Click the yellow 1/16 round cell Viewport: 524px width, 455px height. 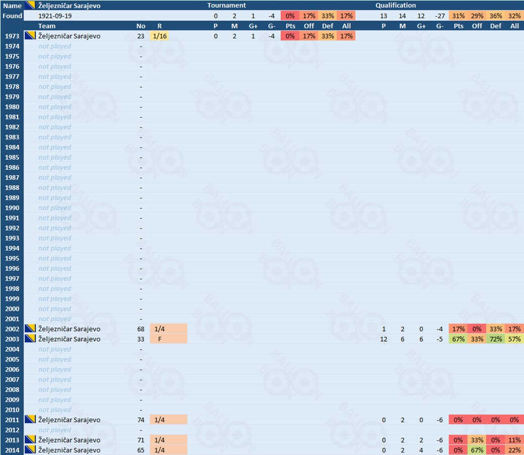point(160,36)
